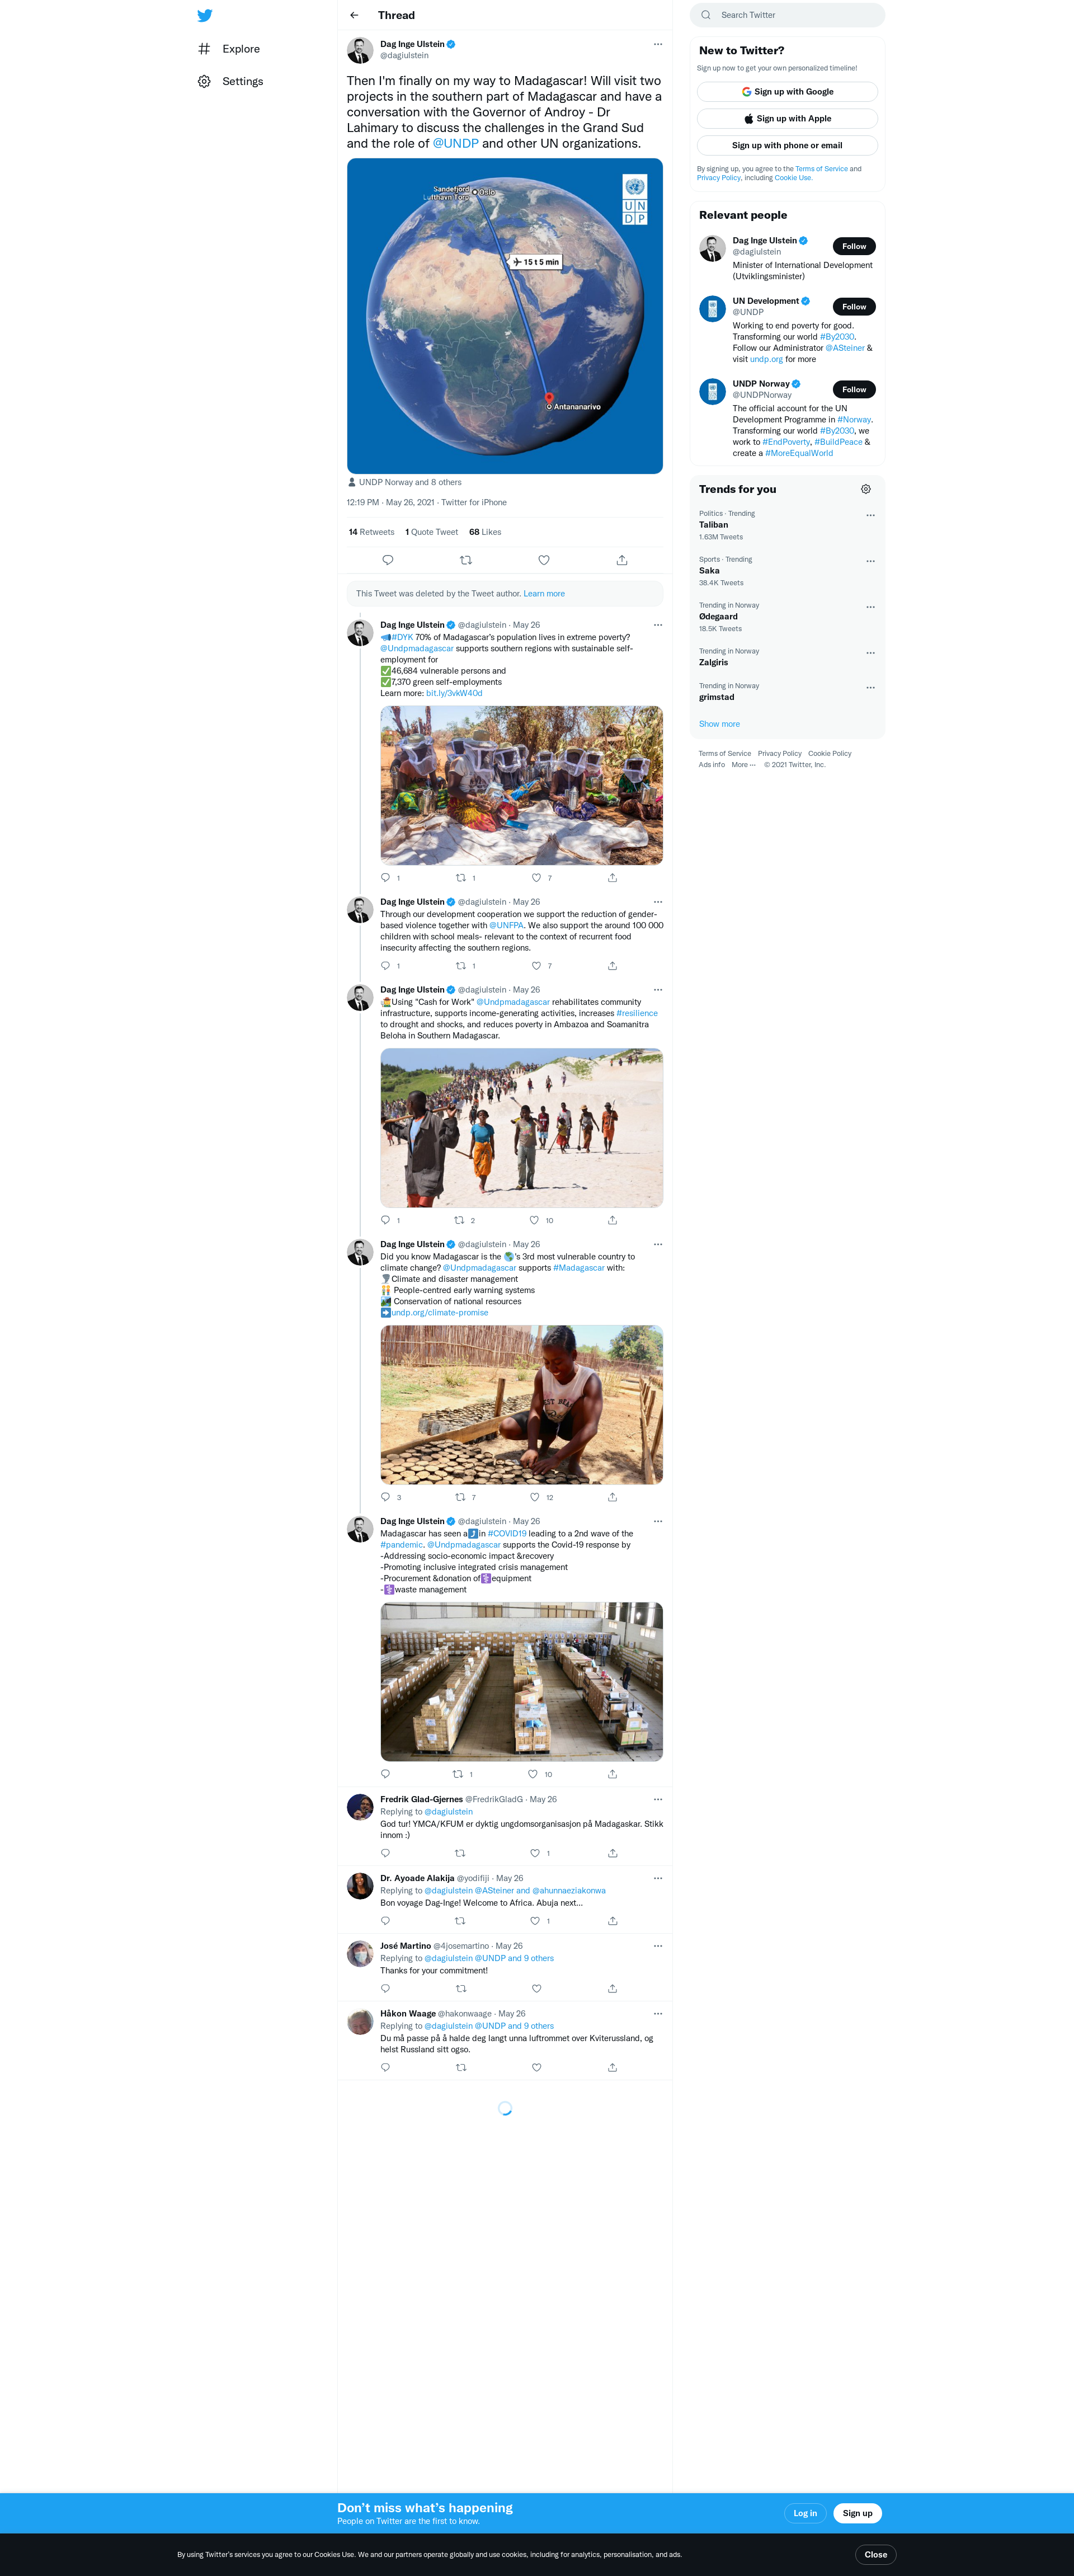Screen dimensions: 1074x2576
Task: Sign up with Google
Action: pyautogui.click(x=787, y=92)
